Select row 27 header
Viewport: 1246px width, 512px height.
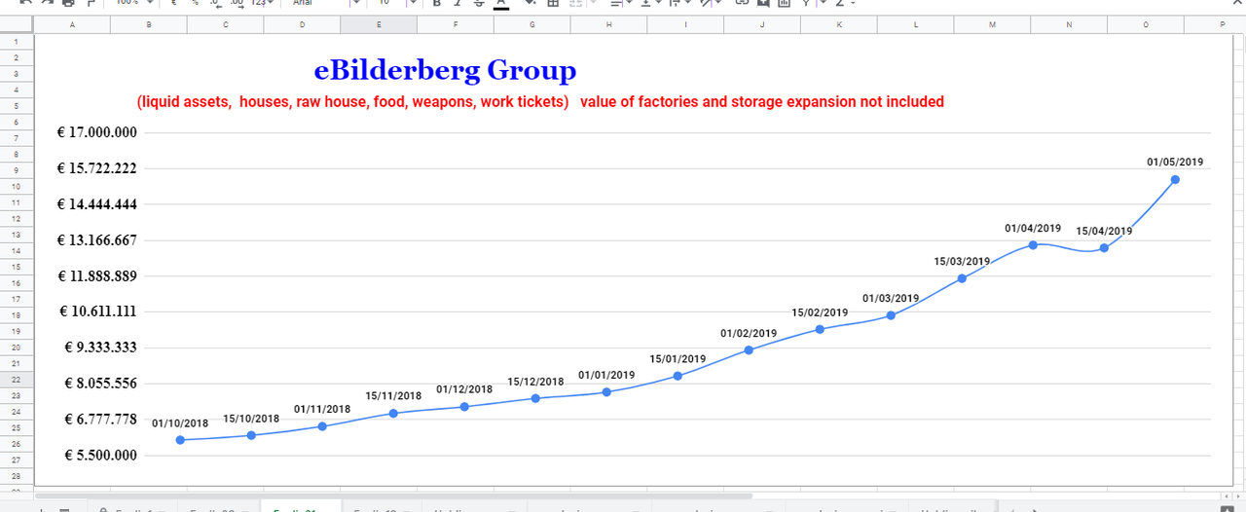point(17,459)
